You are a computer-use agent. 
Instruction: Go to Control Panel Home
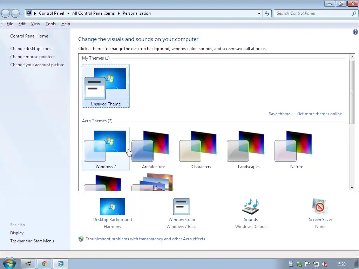[29, 36]
